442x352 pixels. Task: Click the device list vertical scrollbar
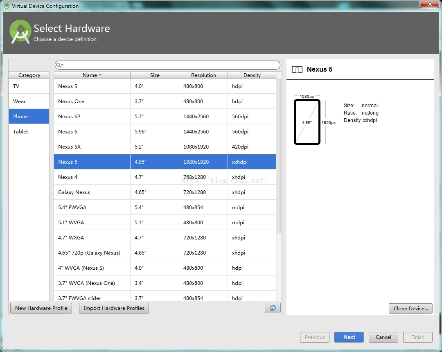point(279,156)
